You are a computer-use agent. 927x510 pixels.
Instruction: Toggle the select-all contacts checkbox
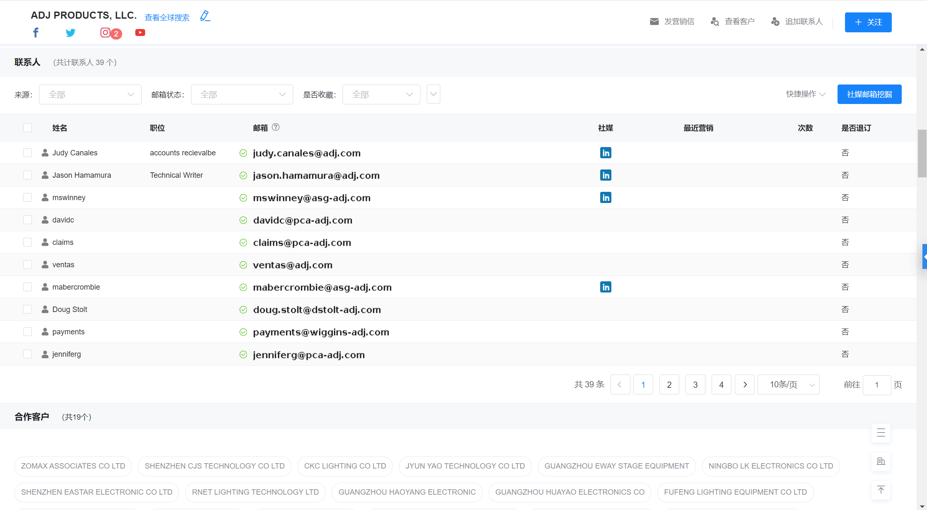(x=28, y=128)
